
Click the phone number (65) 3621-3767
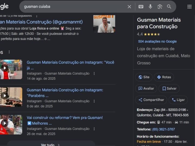pos(164,129)
